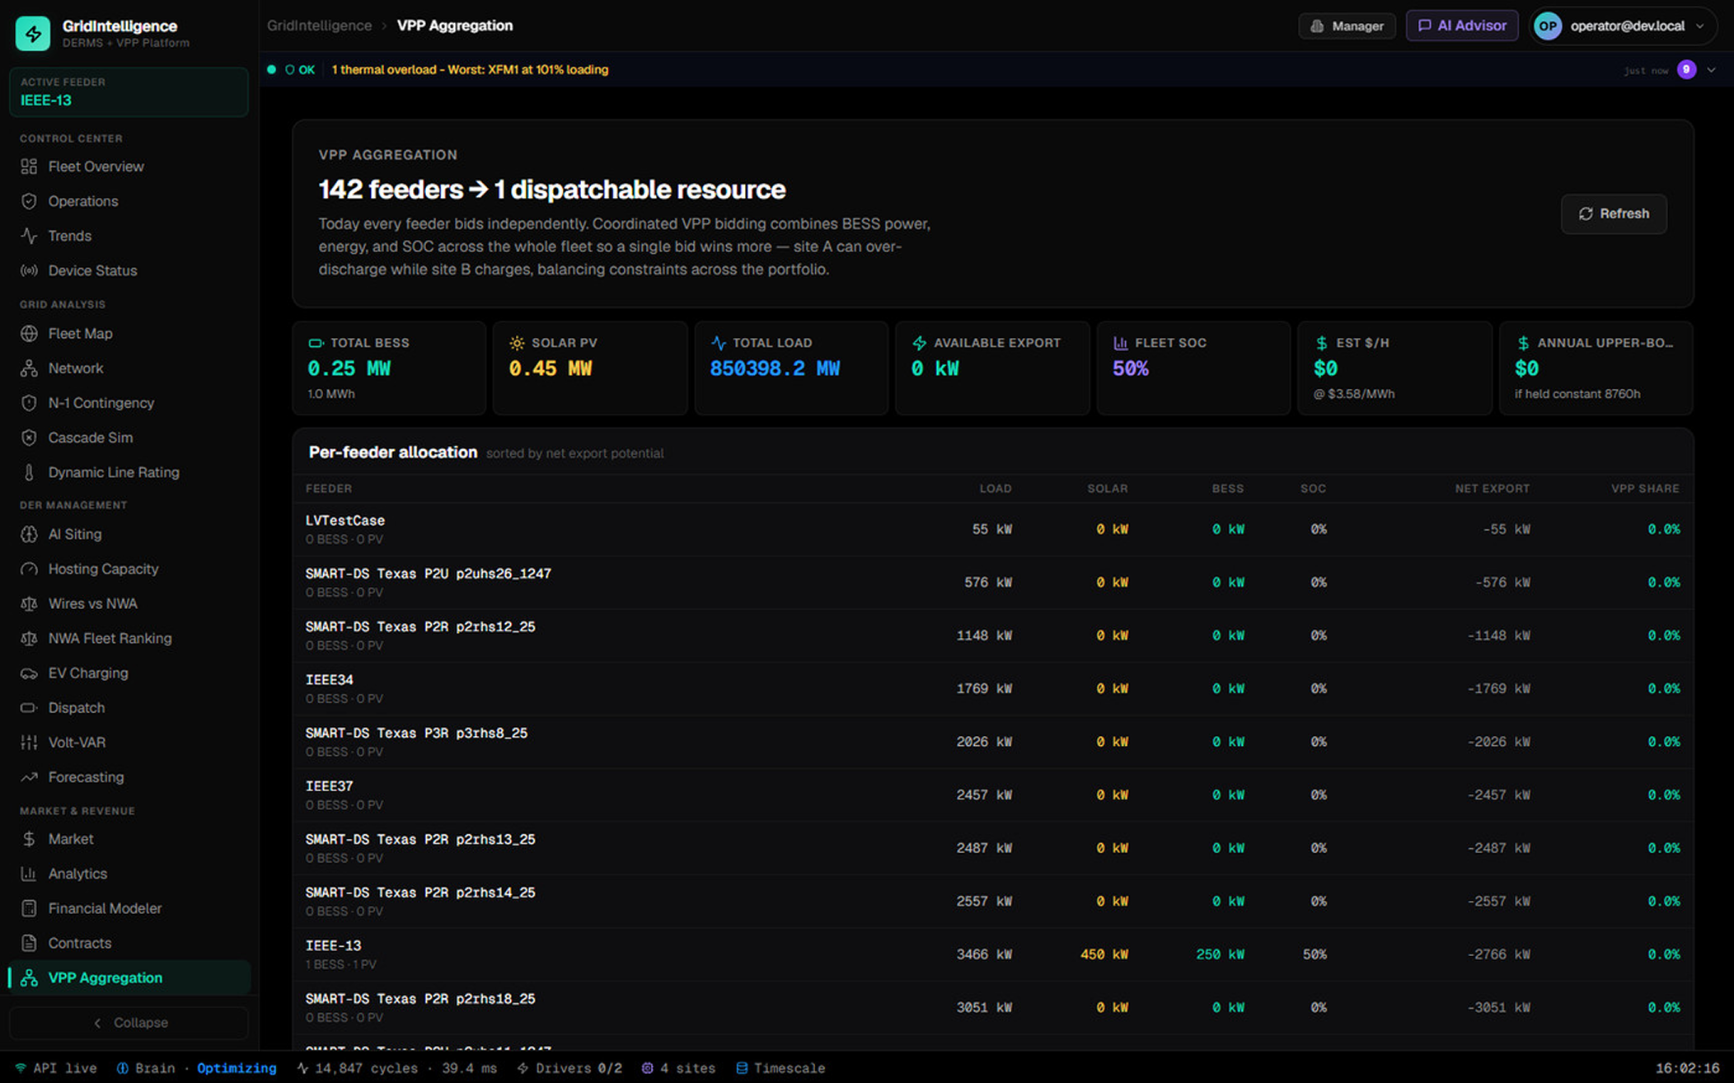Click the Dispatch battery icon

point(29,708)
